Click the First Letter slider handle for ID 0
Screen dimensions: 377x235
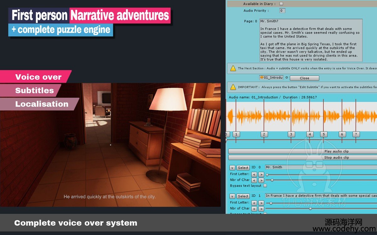point(267,175)
